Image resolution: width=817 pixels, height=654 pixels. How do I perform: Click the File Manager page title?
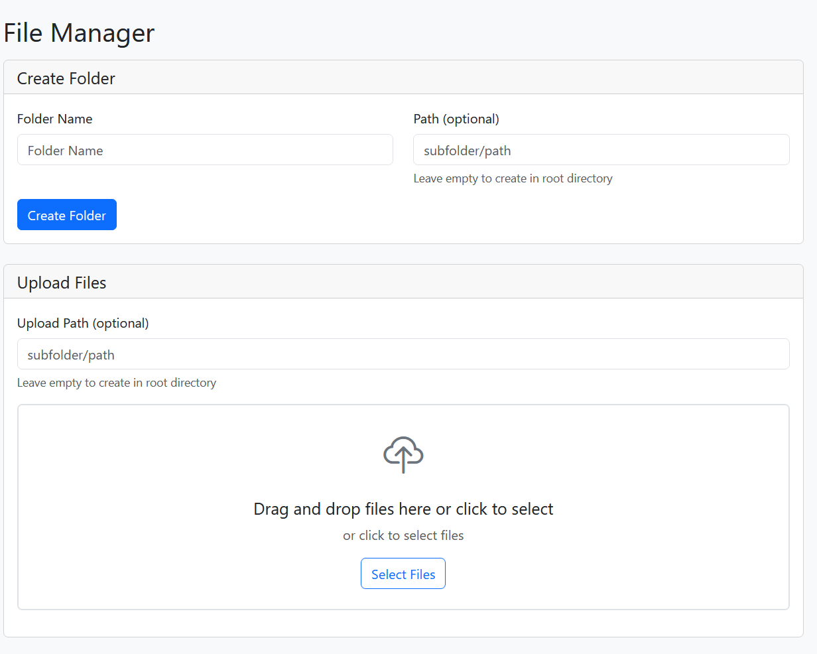click(x=79, y=33)
